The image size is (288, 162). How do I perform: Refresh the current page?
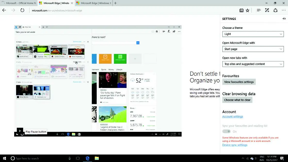coord(22,10)
